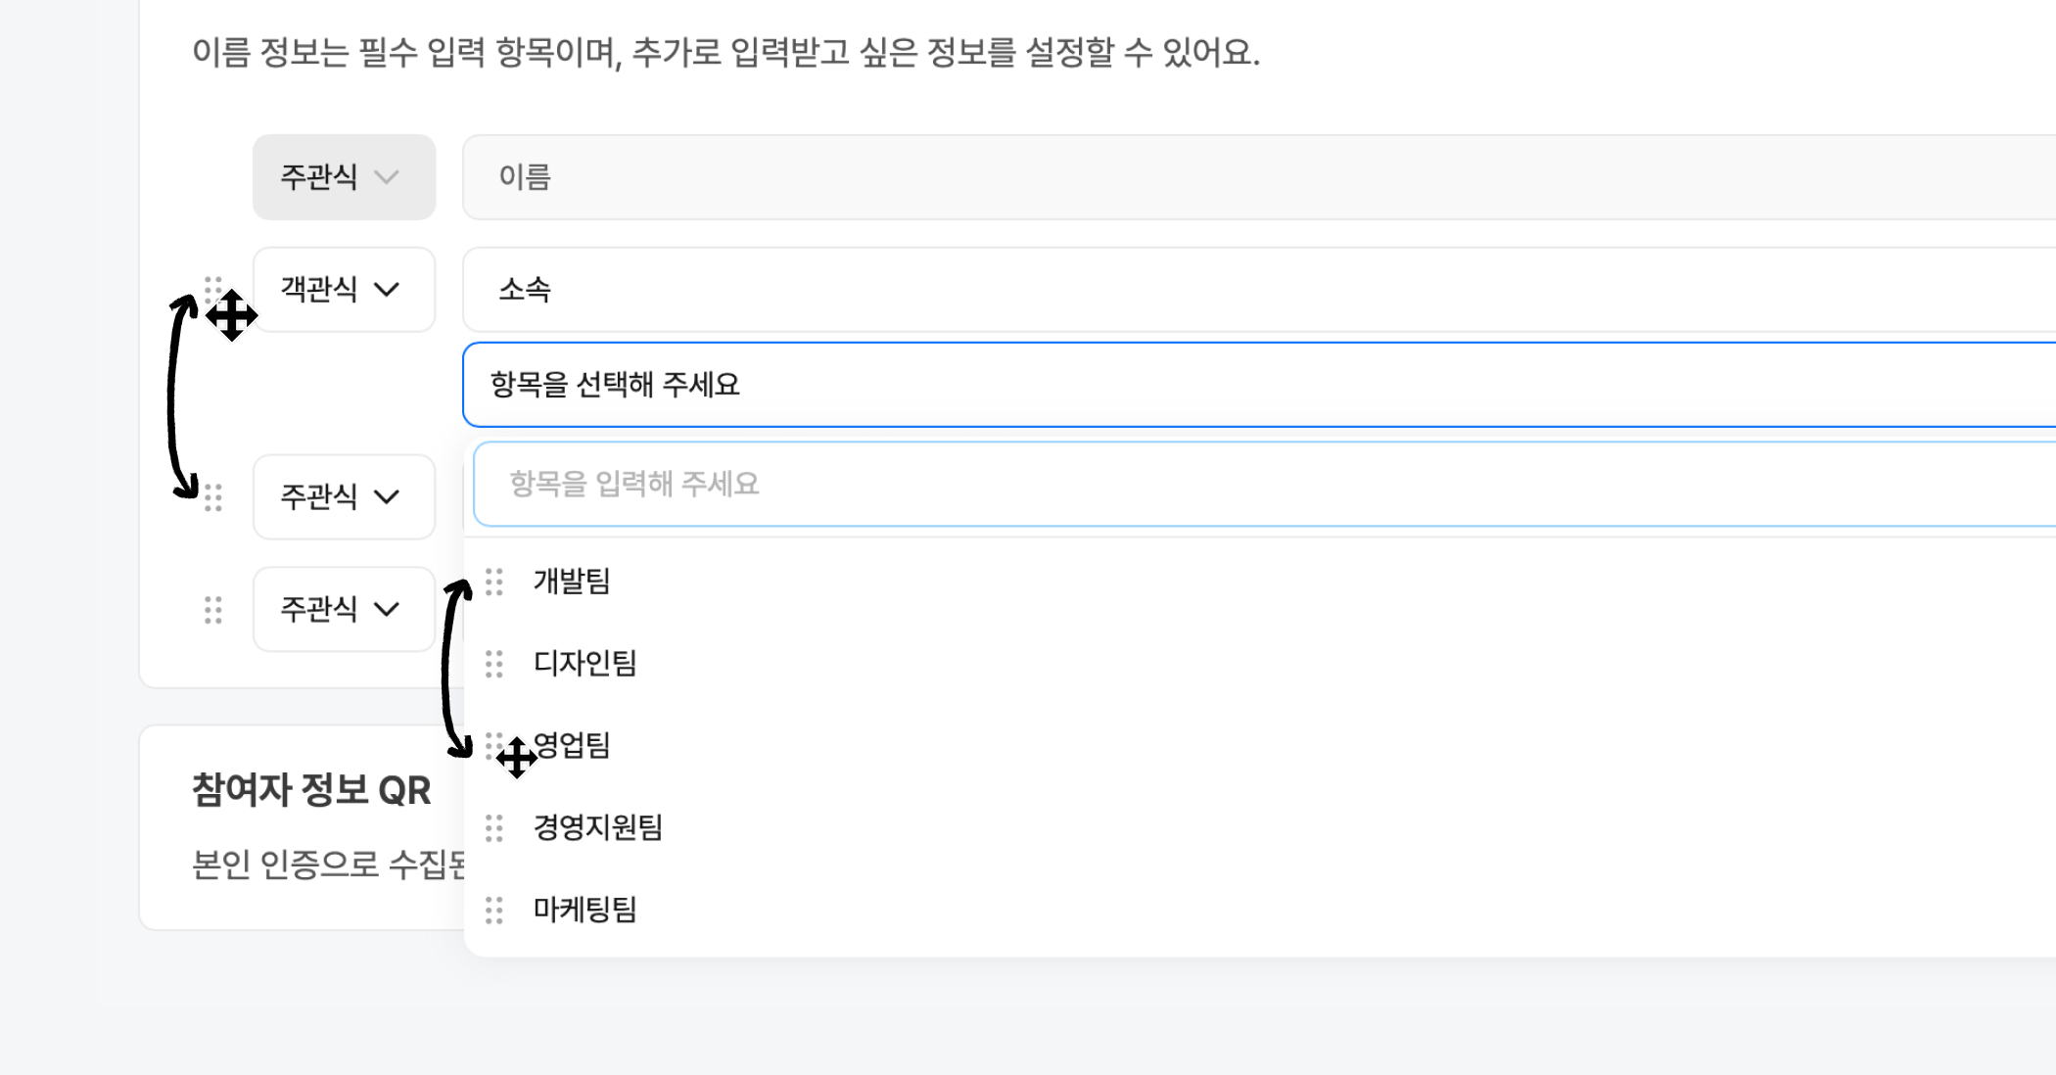Select 디자인팀 from the option list
The width and height of the screenshot is (2056, 1075).
pyautogui.click(x=585, y=664)
